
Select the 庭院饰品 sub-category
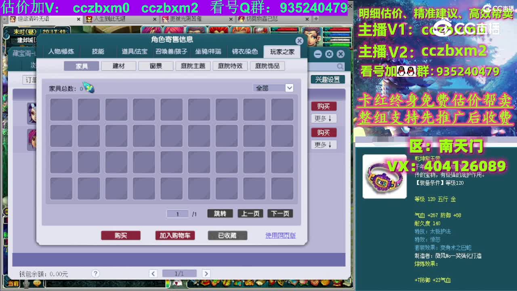267,66
